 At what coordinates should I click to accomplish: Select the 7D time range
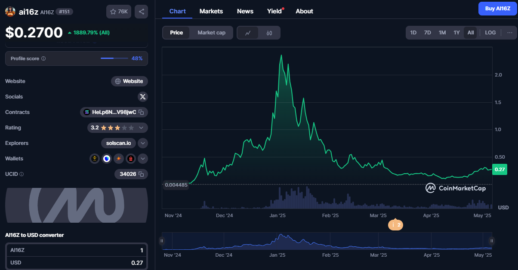427,33
